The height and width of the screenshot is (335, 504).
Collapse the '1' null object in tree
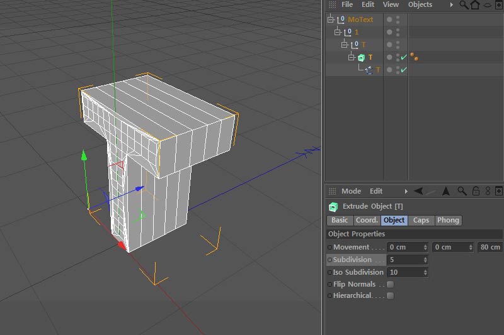(x=337, y=32)
